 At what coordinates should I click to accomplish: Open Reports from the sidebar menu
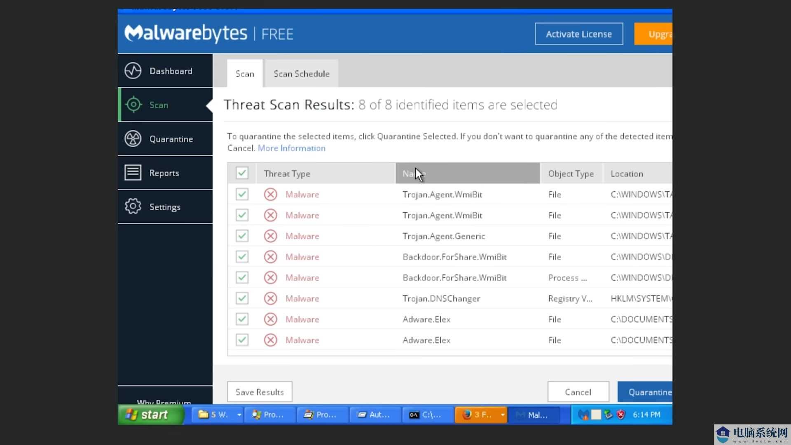click(x=165, y=173)
